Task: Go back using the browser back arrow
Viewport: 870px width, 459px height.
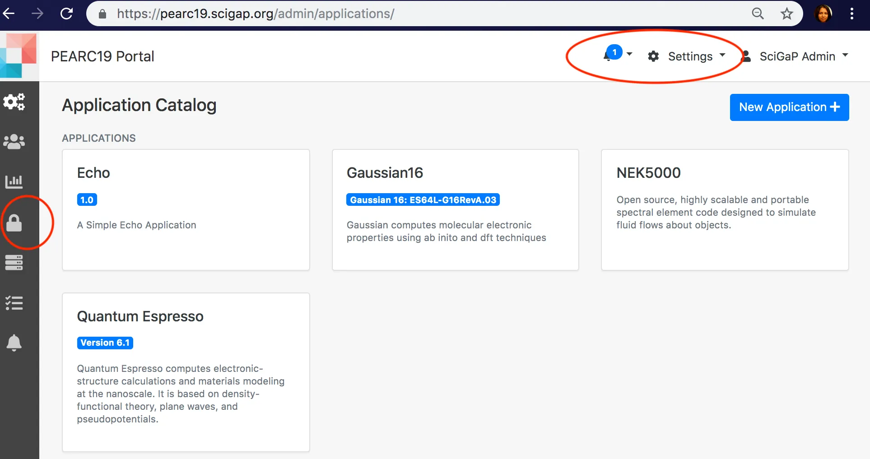Action: point(9,14)
